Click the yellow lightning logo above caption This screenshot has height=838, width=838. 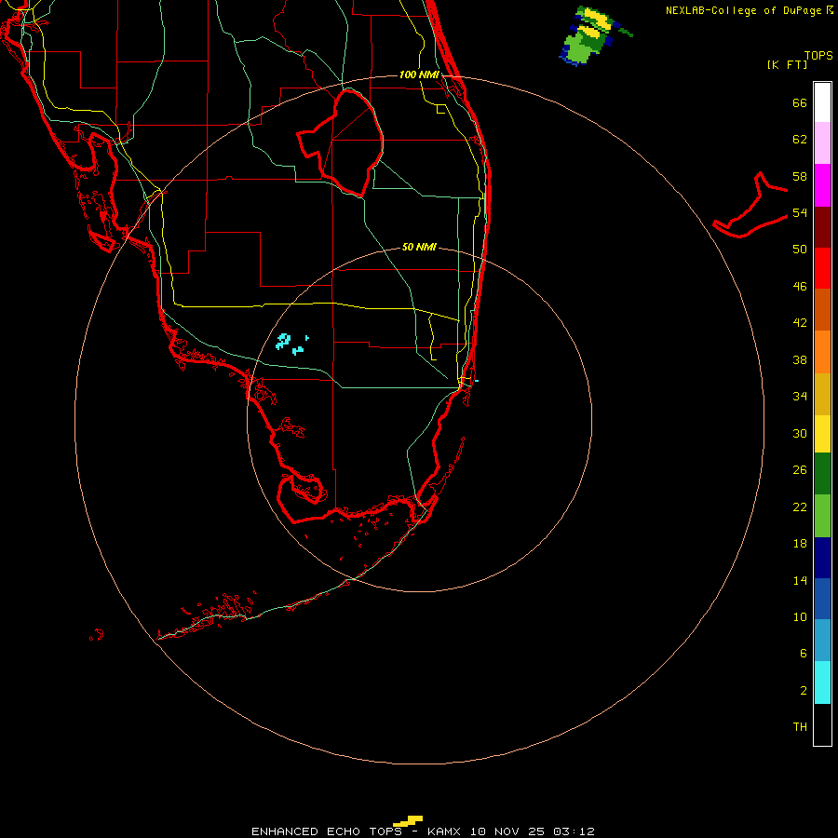409,821
